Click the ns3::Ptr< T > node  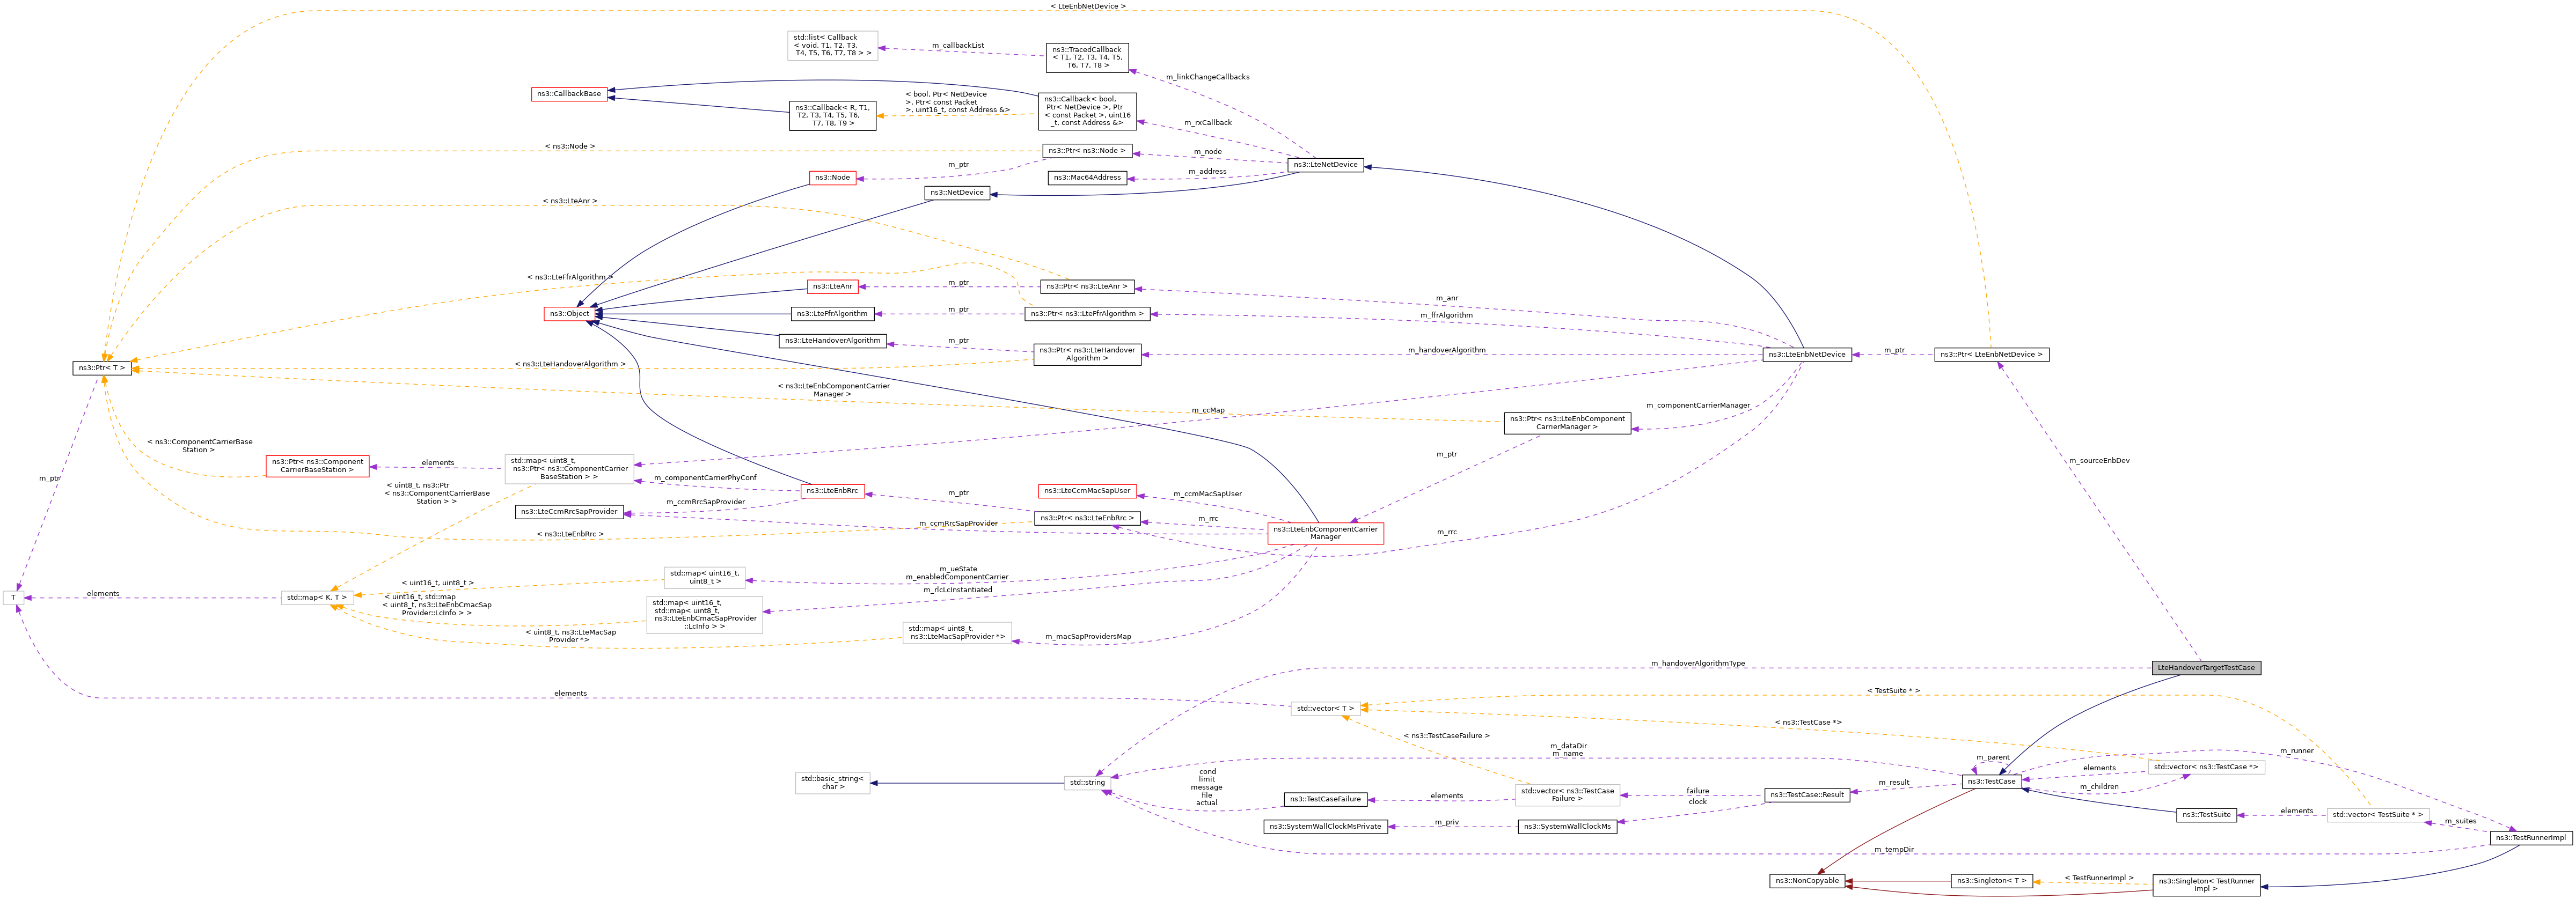click(x=102, y=368)
